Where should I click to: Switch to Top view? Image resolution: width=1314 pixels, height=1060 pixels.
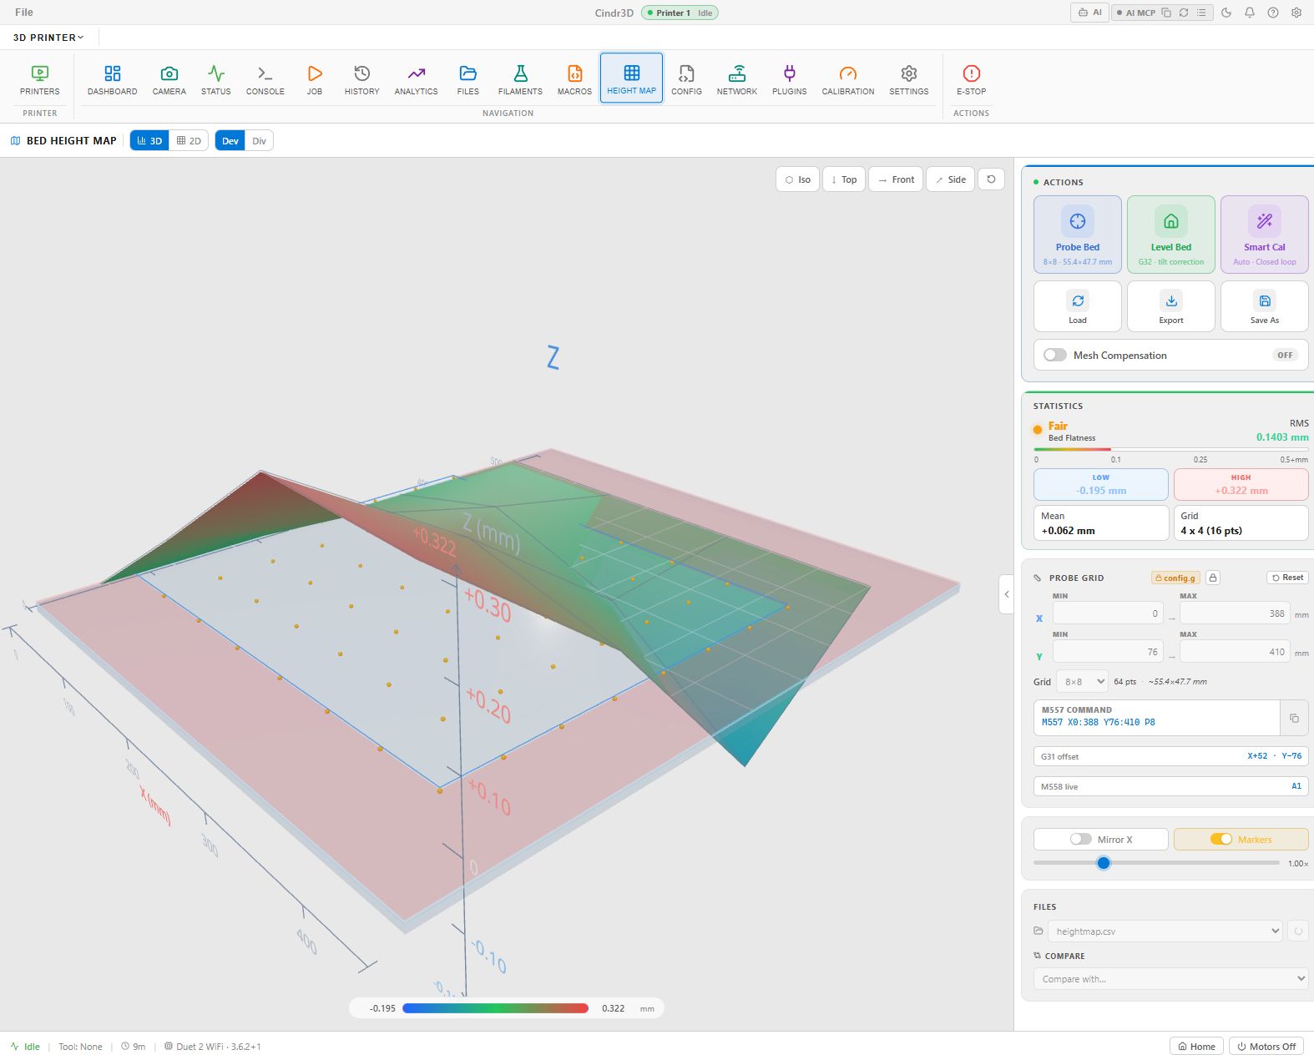click(844, 179)
